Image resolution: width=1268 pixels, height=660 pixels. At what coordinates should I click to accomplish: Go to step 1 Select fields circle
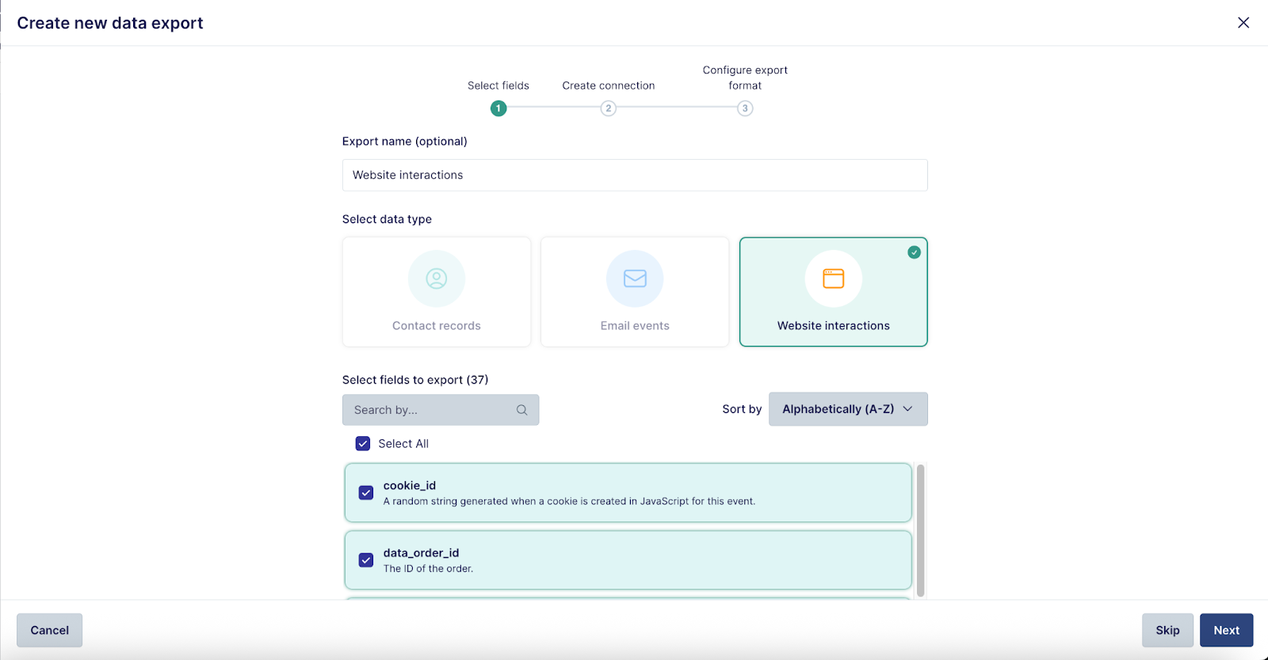pyautogui.click(x=498, y=108)
